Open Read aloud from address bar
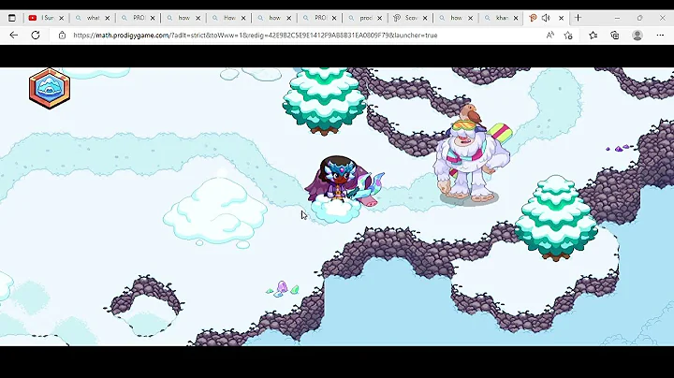 (x=549, y=36)
